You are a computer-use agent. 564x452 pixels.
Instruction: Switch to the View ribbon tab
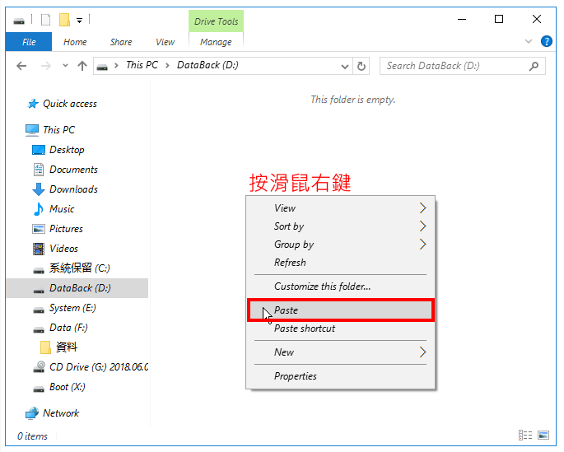(165, 42)
